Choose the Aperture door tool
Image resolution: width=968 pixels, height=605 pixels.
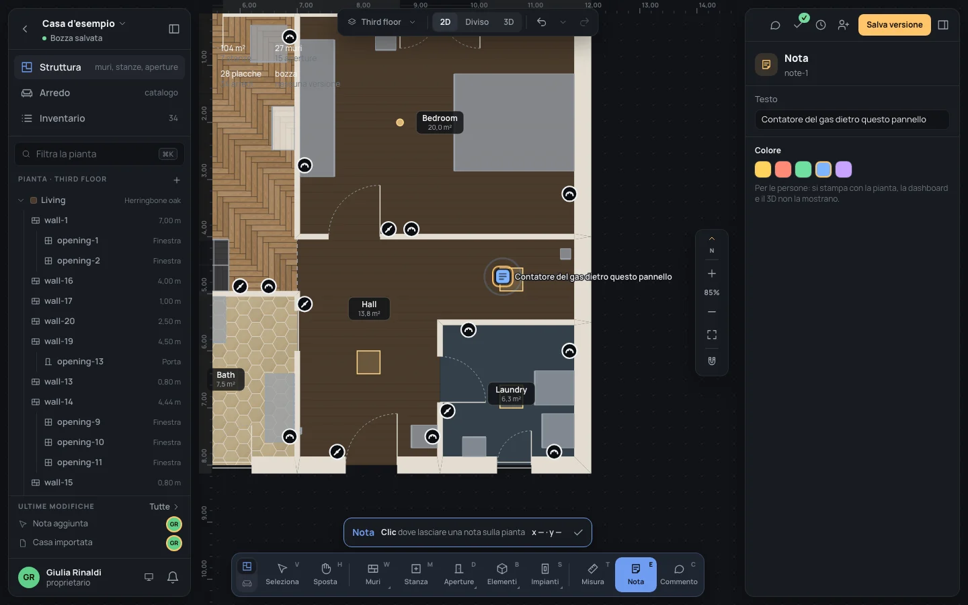(x=459, y=575)
